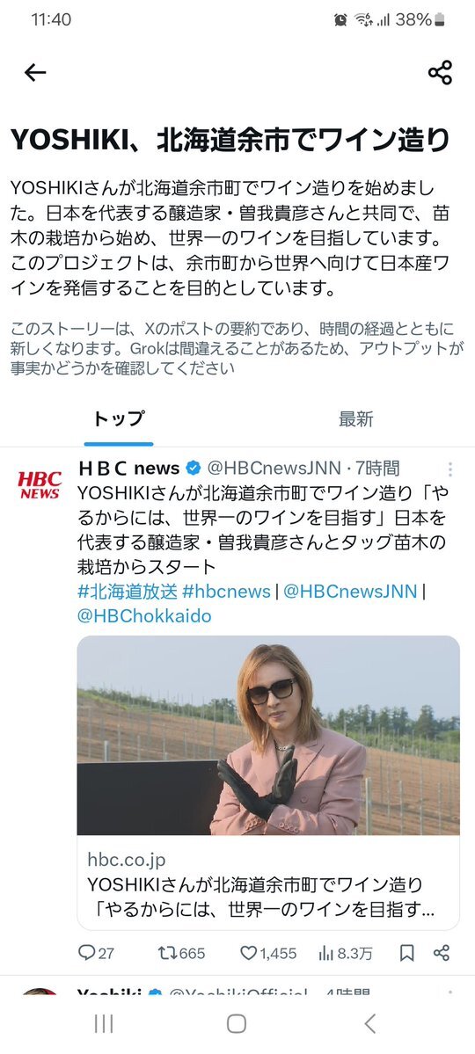Bookmark the HBC news post
The image size is (475, 1054).
(406, 953)
